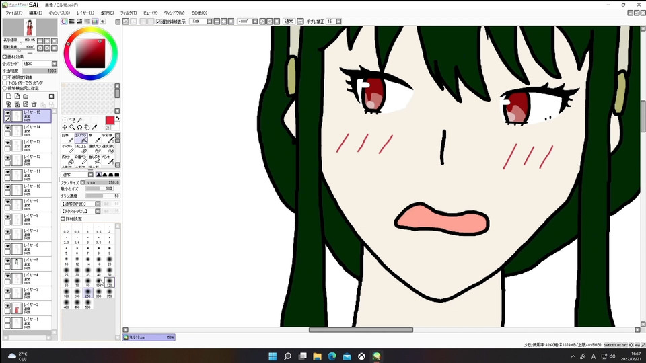The height and width of the screenshot is (363, 646).
Task: Open Xbox app from the taskbar
Action: (361, 356)
